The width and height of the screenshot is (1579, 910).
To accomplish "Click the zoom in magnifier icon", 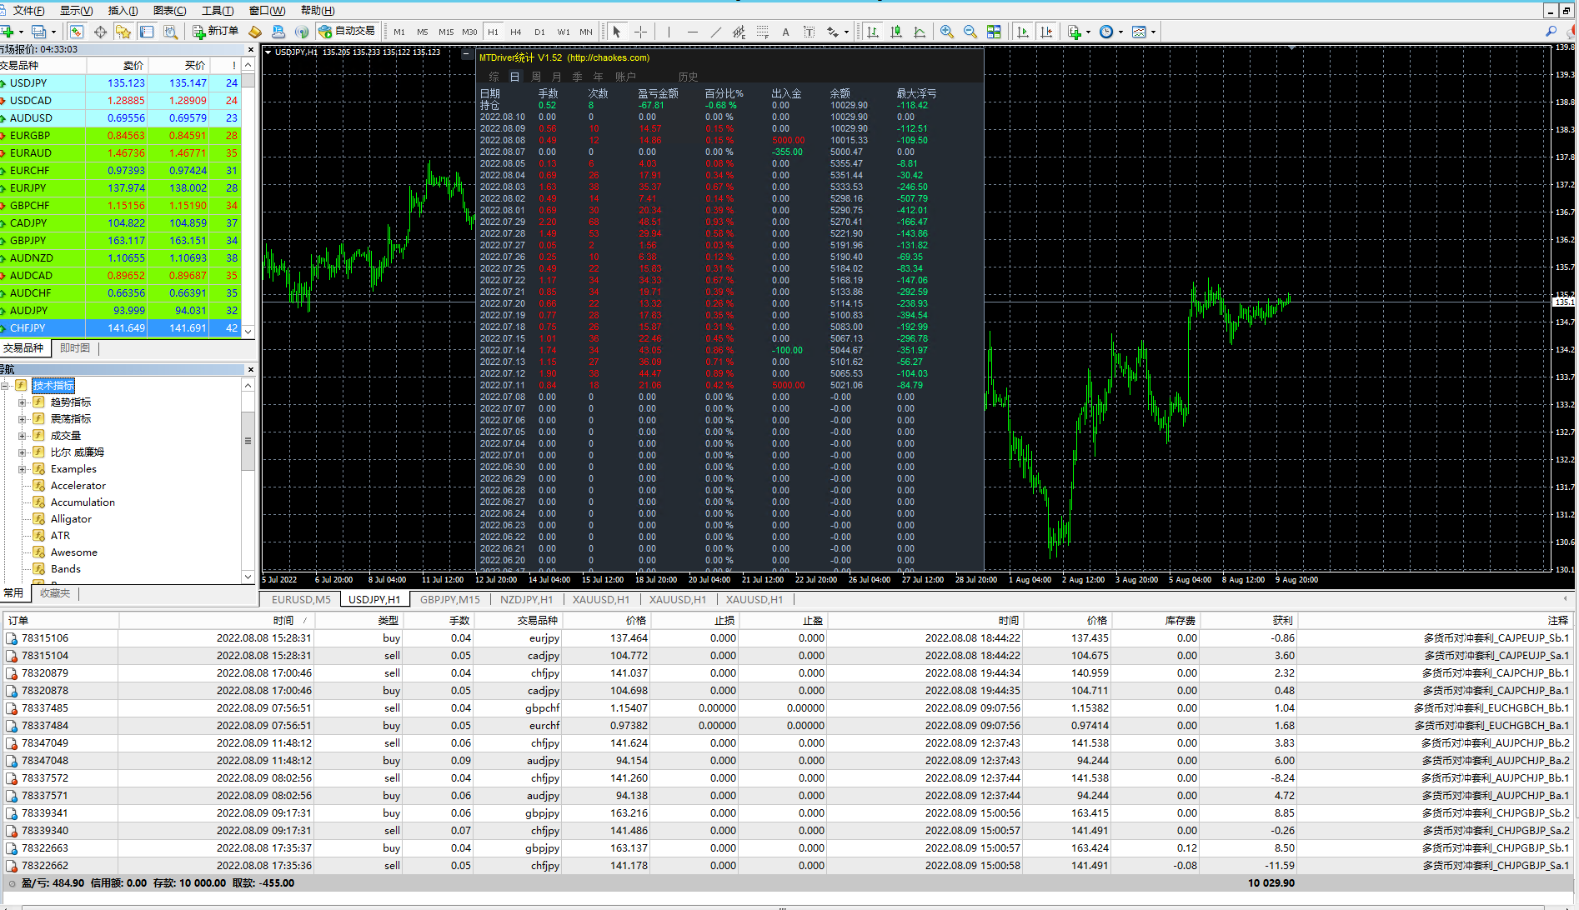I will tap(946, 32).
